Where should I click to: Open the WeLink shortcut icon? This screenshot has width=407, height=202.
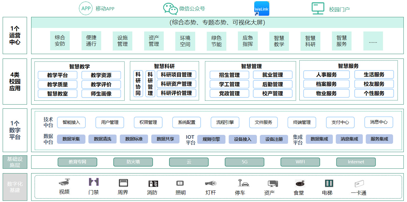[x=262, y=9]
